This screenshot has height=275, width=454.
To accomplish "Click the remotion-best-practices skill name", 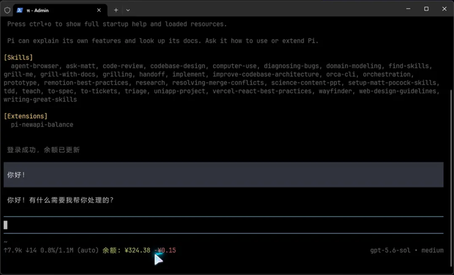I will 86,82.
